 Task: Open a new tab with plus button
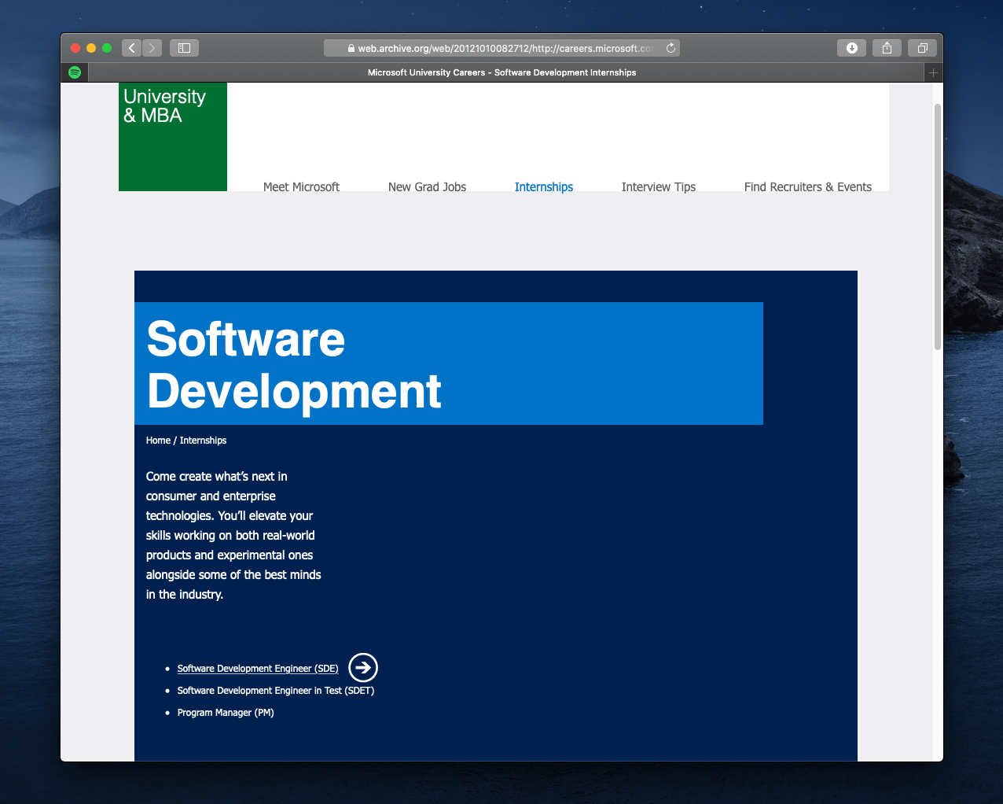pos(933,72)
